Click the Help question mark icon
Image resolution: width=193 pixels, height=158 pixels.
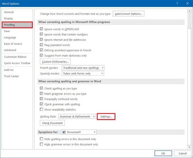(177, 4)
